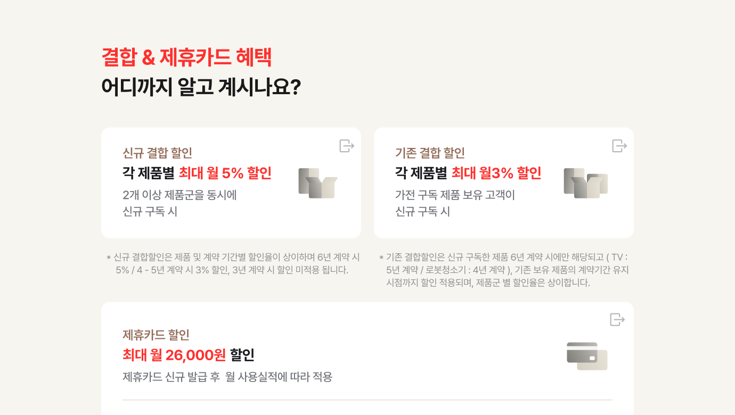Click the 신규 결합할인 footnote below the first card
The image size is (735, 415).
click(x=233, y=263)
